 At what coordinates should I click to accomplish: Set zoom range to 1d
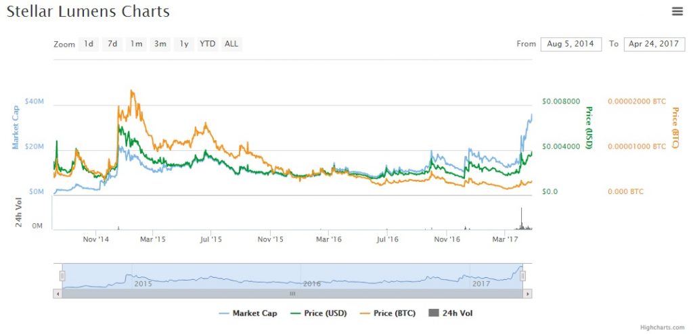[x=89, y=44]
